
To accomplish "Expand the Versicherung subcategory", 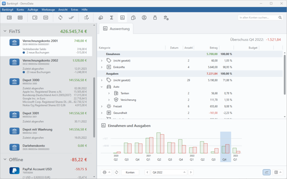I will pyautogui.click(x=109, y=100).
